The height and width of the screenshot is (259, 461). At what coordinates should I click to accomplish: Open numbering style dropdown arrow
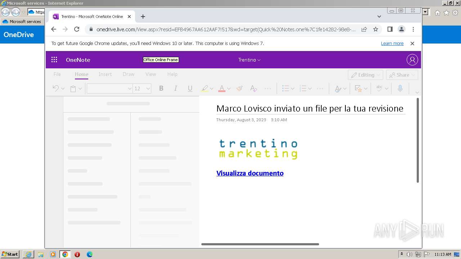pyautogui.click(x=310, y=88)
